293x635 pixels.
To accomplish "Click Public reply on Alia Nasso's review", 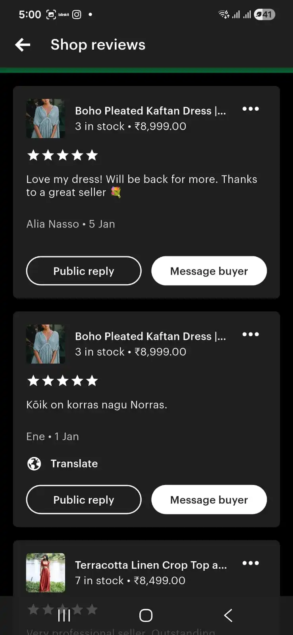I will click(84, 271).
